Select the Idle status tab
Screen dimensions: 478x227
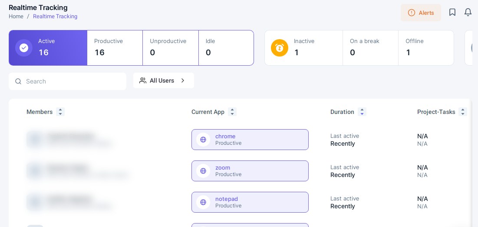pos(226,48)
